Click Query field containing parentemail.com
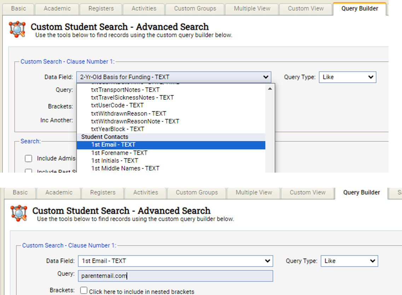402x295 pixels. click(175, 276)
